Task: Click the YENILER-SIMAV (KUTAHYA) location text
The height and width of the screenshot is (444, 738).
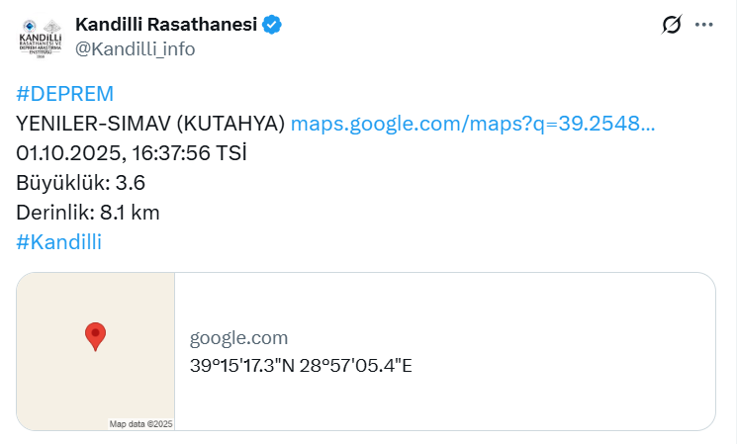Action: 150,124
